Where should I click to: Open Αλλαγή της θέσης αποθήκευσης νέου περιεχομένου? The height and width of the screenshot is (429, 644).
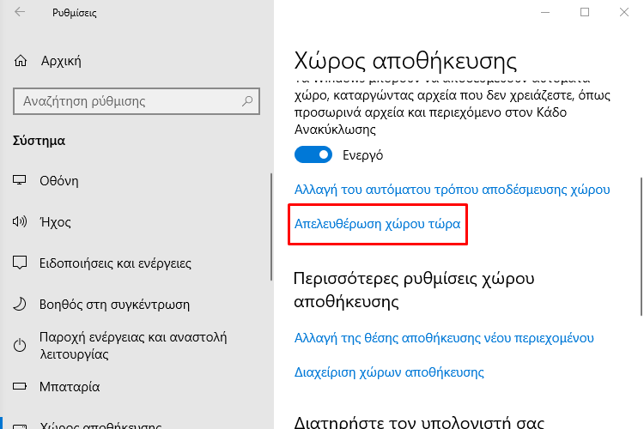tap(444, 338)
